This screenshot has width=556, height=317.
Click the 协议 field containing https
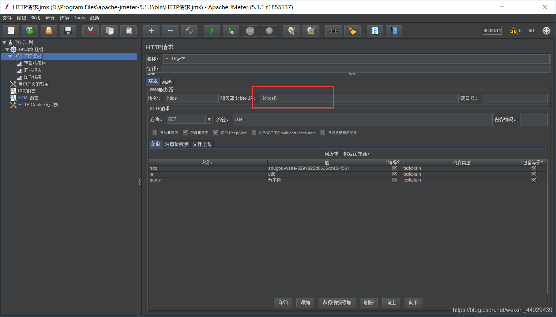[x=192, y=98]
